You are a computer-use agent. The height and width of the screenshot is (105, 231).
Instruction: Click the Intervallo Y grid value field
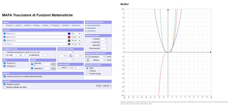click(47, 68)
